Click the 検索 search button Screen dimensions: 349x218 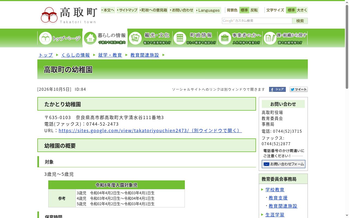click(x=300, y=21)
